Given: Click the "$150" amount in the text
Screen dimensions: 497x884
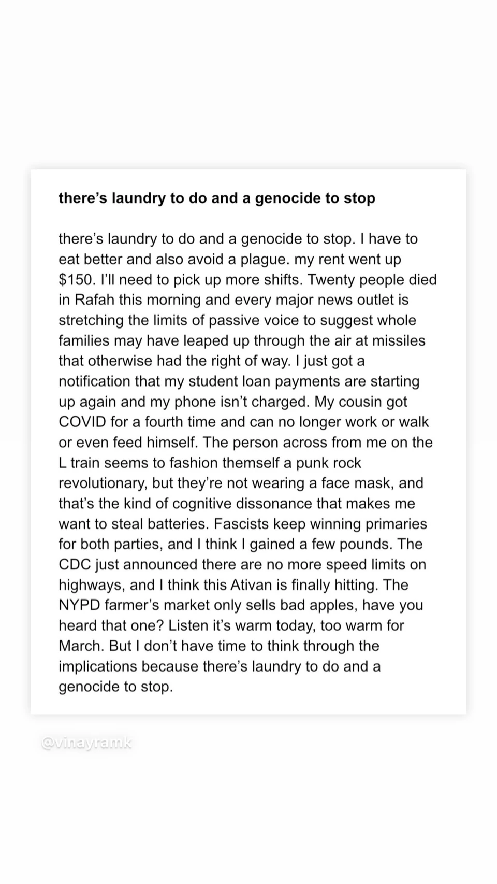Looking at the screenshot, I should pyautogui.click(x=77, y=280).
